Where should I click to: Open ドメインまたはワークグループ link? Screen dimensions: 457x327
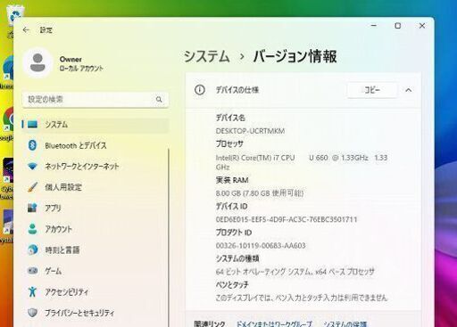274,323
